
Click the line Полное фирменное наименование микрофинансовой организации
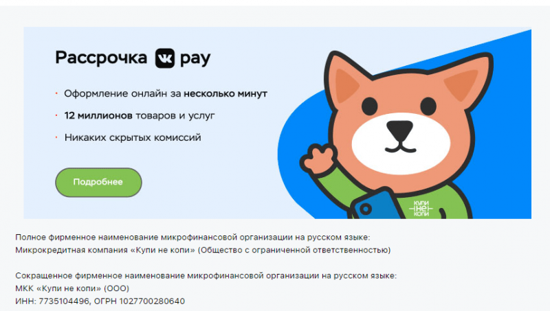(192, 238)
